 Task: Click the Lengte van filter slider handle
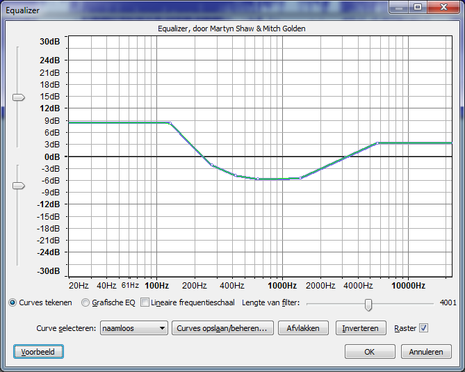pyautogui.click(x=368, y=305)
